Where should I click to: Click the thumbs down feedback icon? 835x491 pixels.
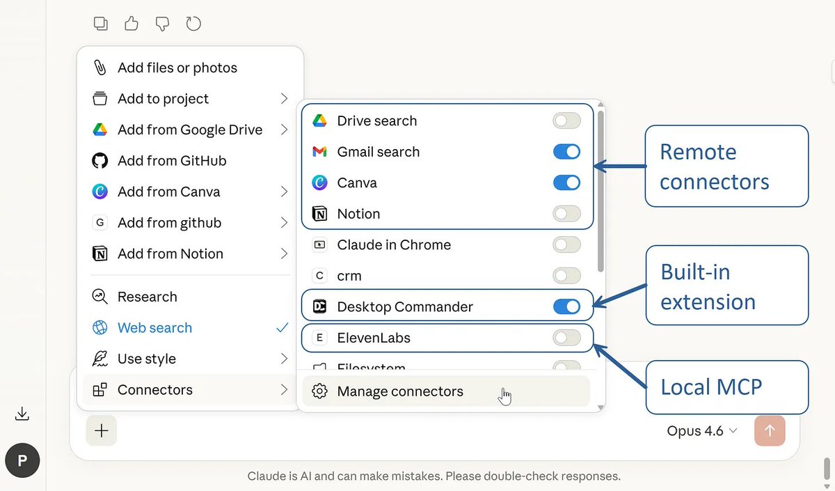click(x=162, y=24)
